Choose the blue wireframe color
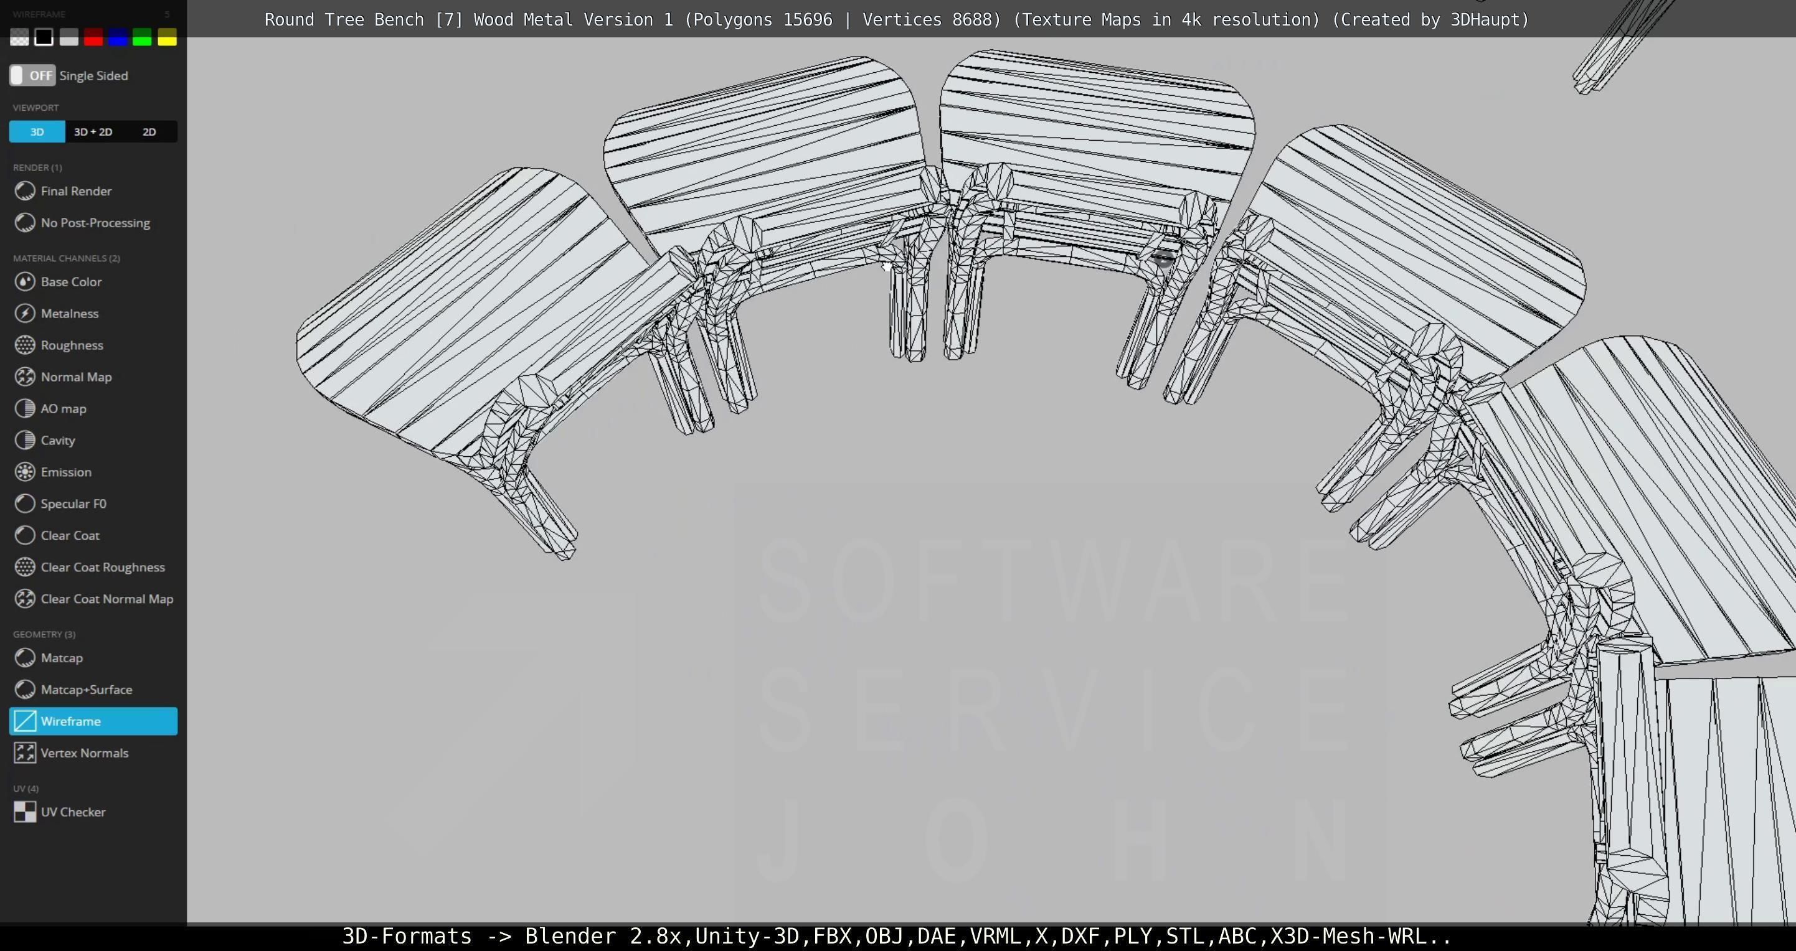Viewport: 1796px width, 951px height. pyautogui.click(x=118, y=37)
